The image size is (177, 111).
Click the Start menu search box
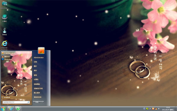point(16,102)
